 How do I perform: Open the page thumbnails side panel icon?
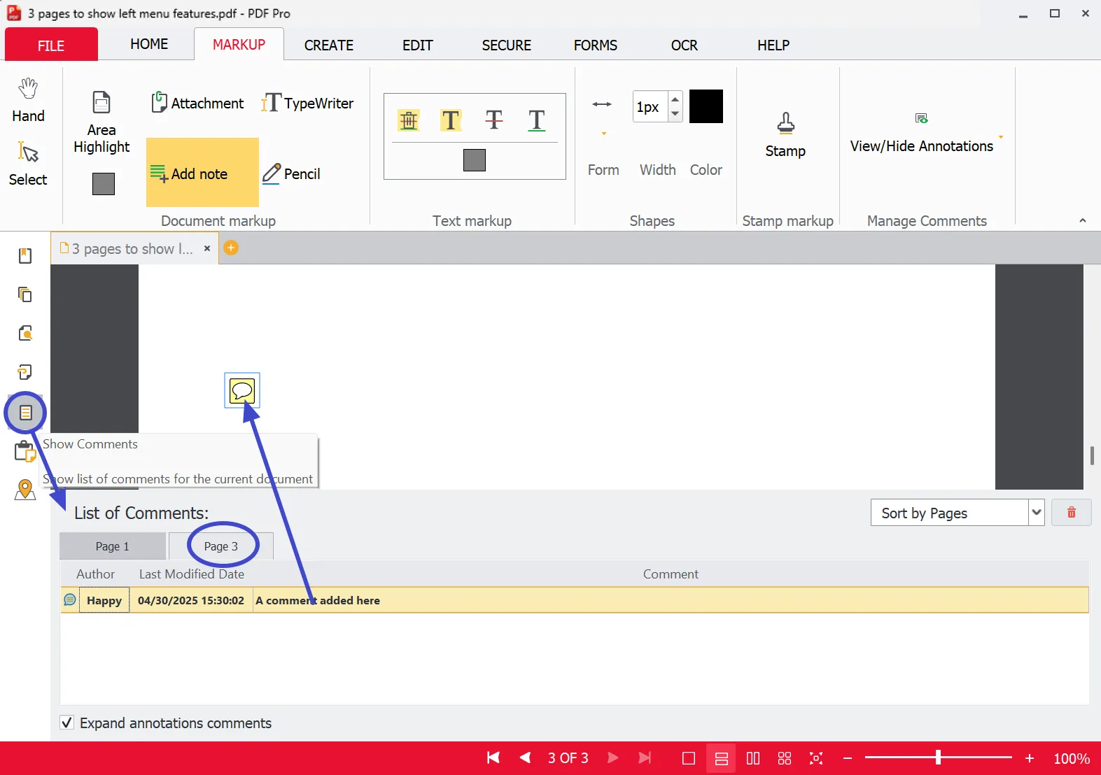(x=25, y=294)
